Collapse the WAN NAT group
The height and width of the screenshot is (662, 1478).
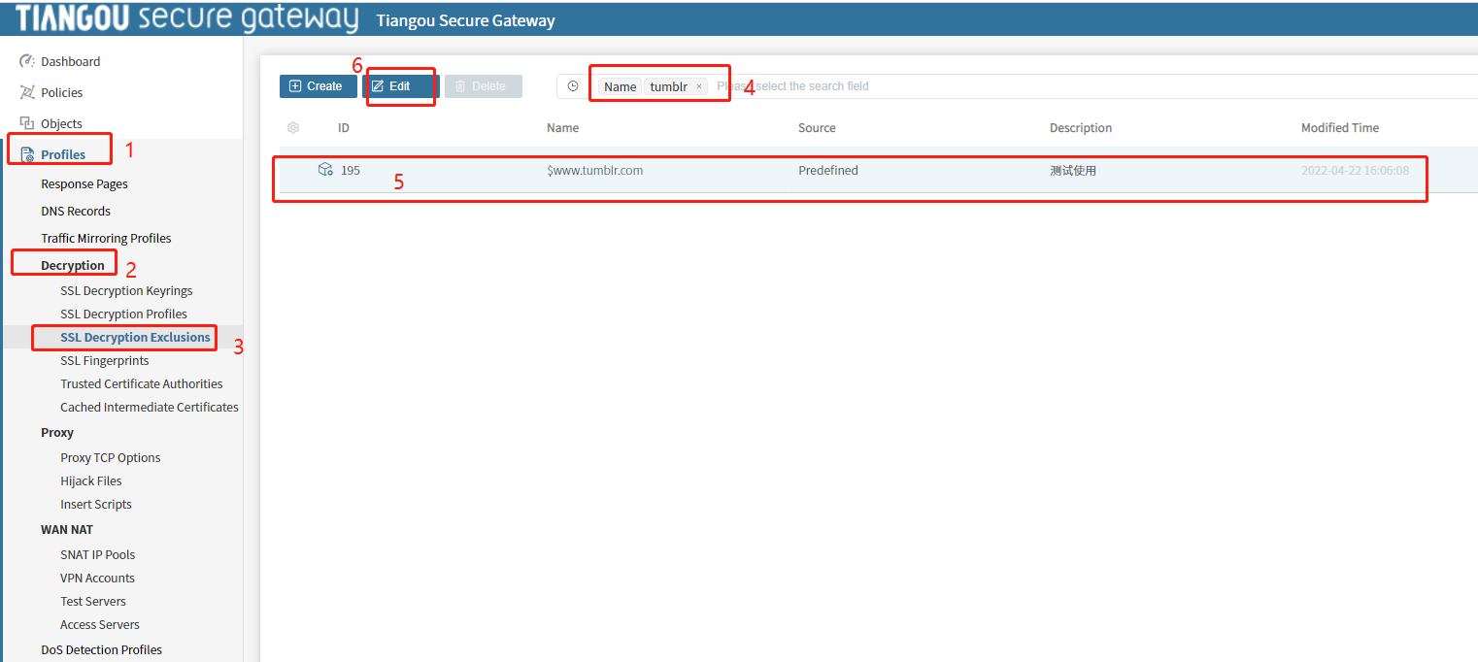(x=67, y=529)
